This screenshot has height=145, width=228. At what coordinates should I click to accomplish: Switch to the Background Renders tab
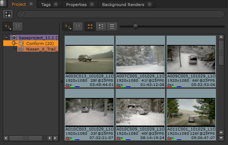[x=123, y=5]
